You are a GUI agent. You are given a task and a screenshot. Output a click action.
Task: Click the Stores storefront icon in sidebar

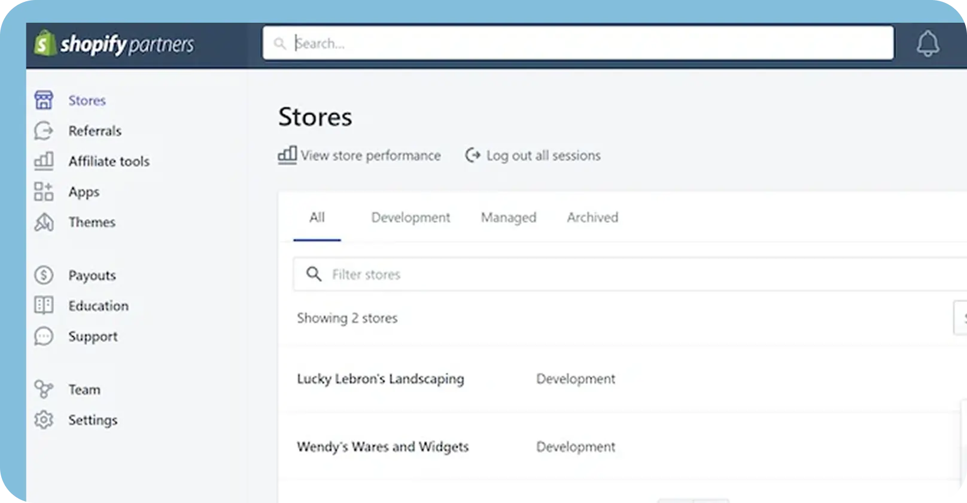coord(44,100)
